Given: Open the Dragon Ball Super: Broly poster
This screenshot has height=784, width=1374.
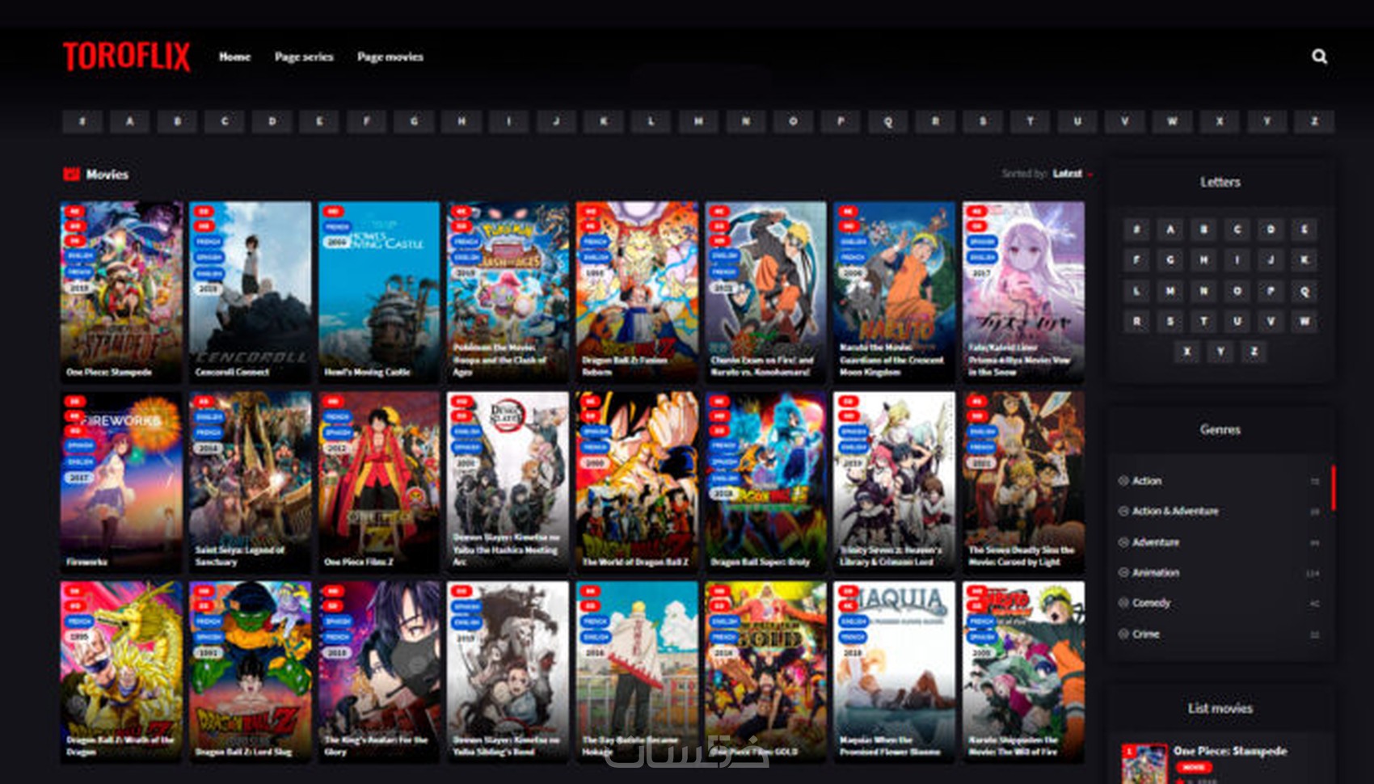Looking at the screenshot, I should point(765,483).
